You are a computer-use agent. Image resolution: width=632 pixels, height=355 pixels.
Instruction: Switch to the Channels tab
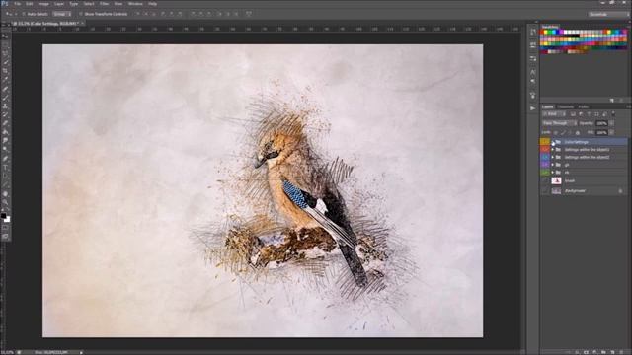pyautogui.click(x=566, y=107)
